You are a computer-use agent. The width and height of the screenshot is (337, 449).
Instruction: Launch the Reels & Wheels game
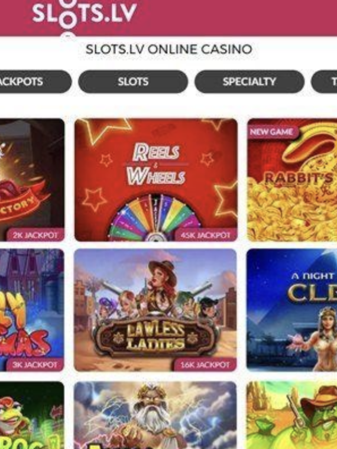pos(156,180)
